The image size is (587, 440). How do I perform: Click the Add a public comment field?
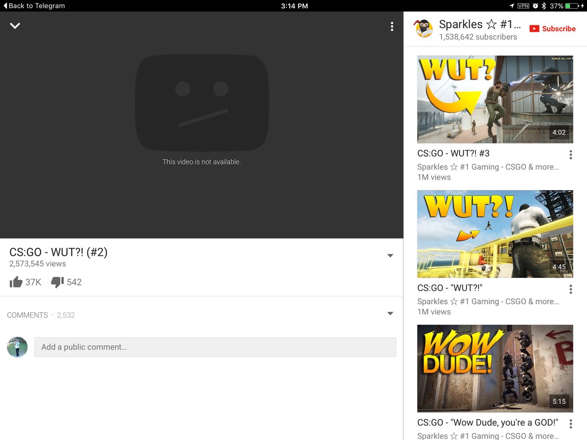coord(215,347)
